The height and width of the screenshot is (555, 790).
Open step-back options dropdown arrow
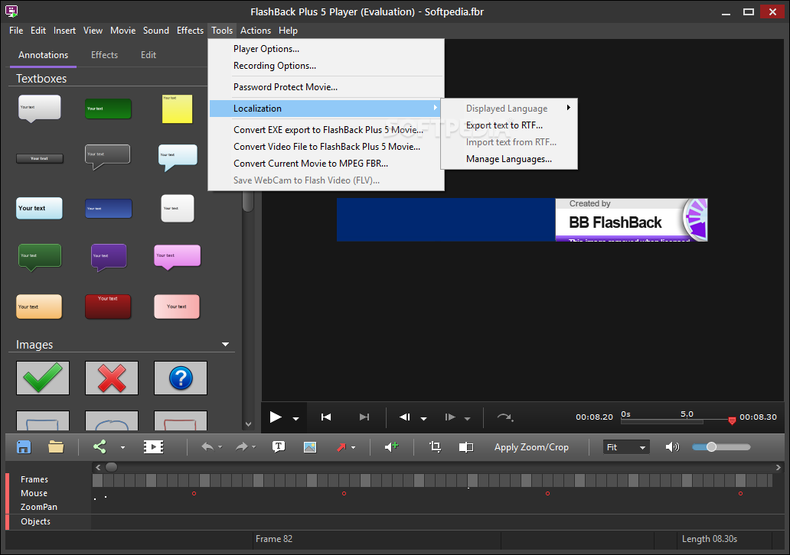tap(424, 419)
